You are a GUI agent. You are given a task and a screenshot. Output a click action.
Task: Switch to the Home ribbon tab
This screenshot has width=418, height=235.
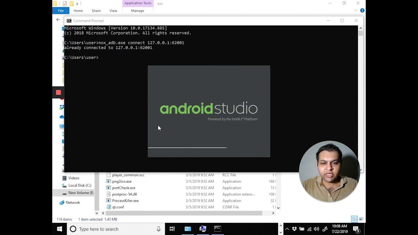pos(78,11)
